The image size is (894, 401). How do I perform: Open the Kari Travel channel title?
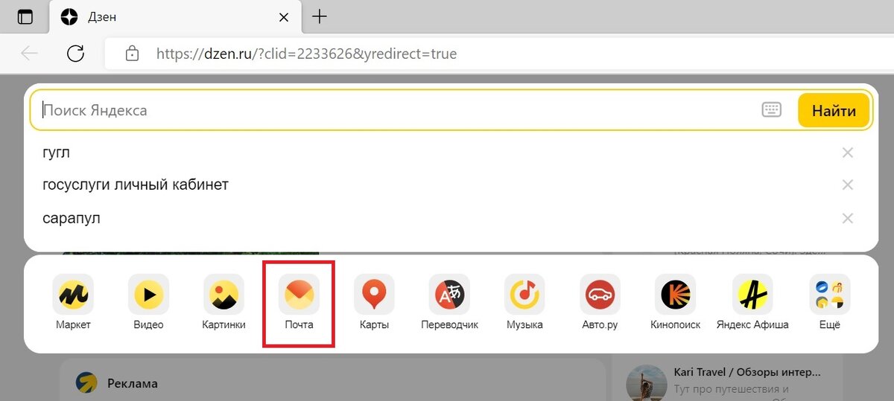747,371
